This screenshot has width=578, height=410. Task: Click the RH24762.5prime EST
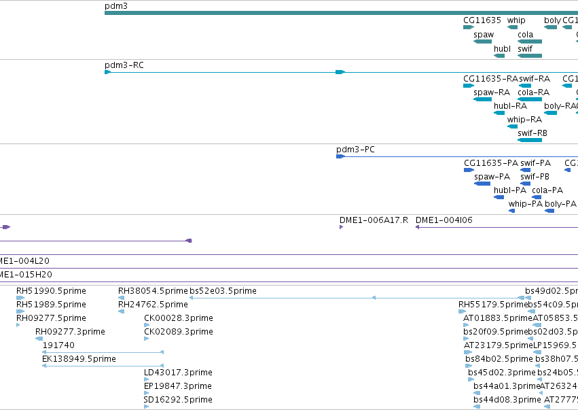122,311
